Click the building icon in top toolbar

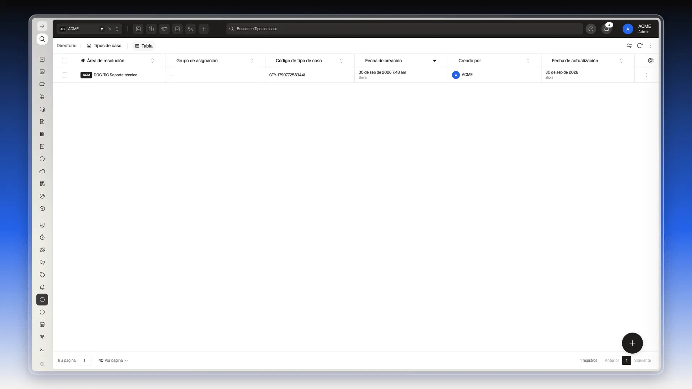click(151, 29)
